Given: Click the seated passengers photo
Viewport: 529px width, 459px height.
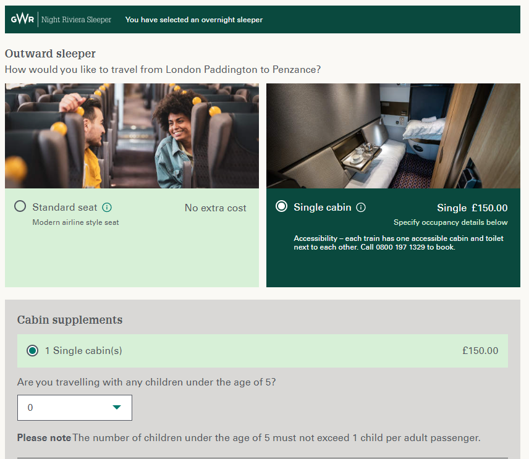Looking at the screenshot, I should pos(132,136).
